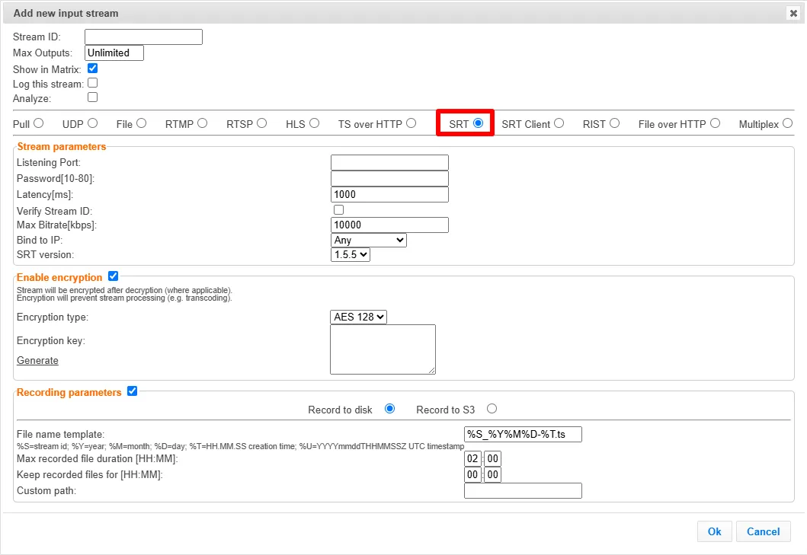Click the Custom path input field
This screenshot has height=555, width=807.
point(523,491)
